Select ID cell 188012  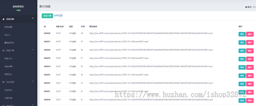(x=47, y=83)
